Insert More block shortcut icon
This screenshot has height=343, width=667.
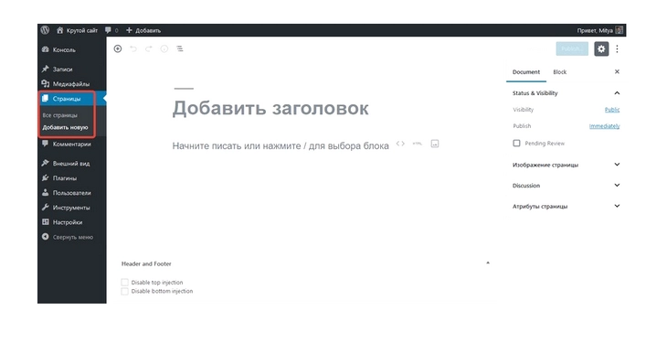pos(434,144)
